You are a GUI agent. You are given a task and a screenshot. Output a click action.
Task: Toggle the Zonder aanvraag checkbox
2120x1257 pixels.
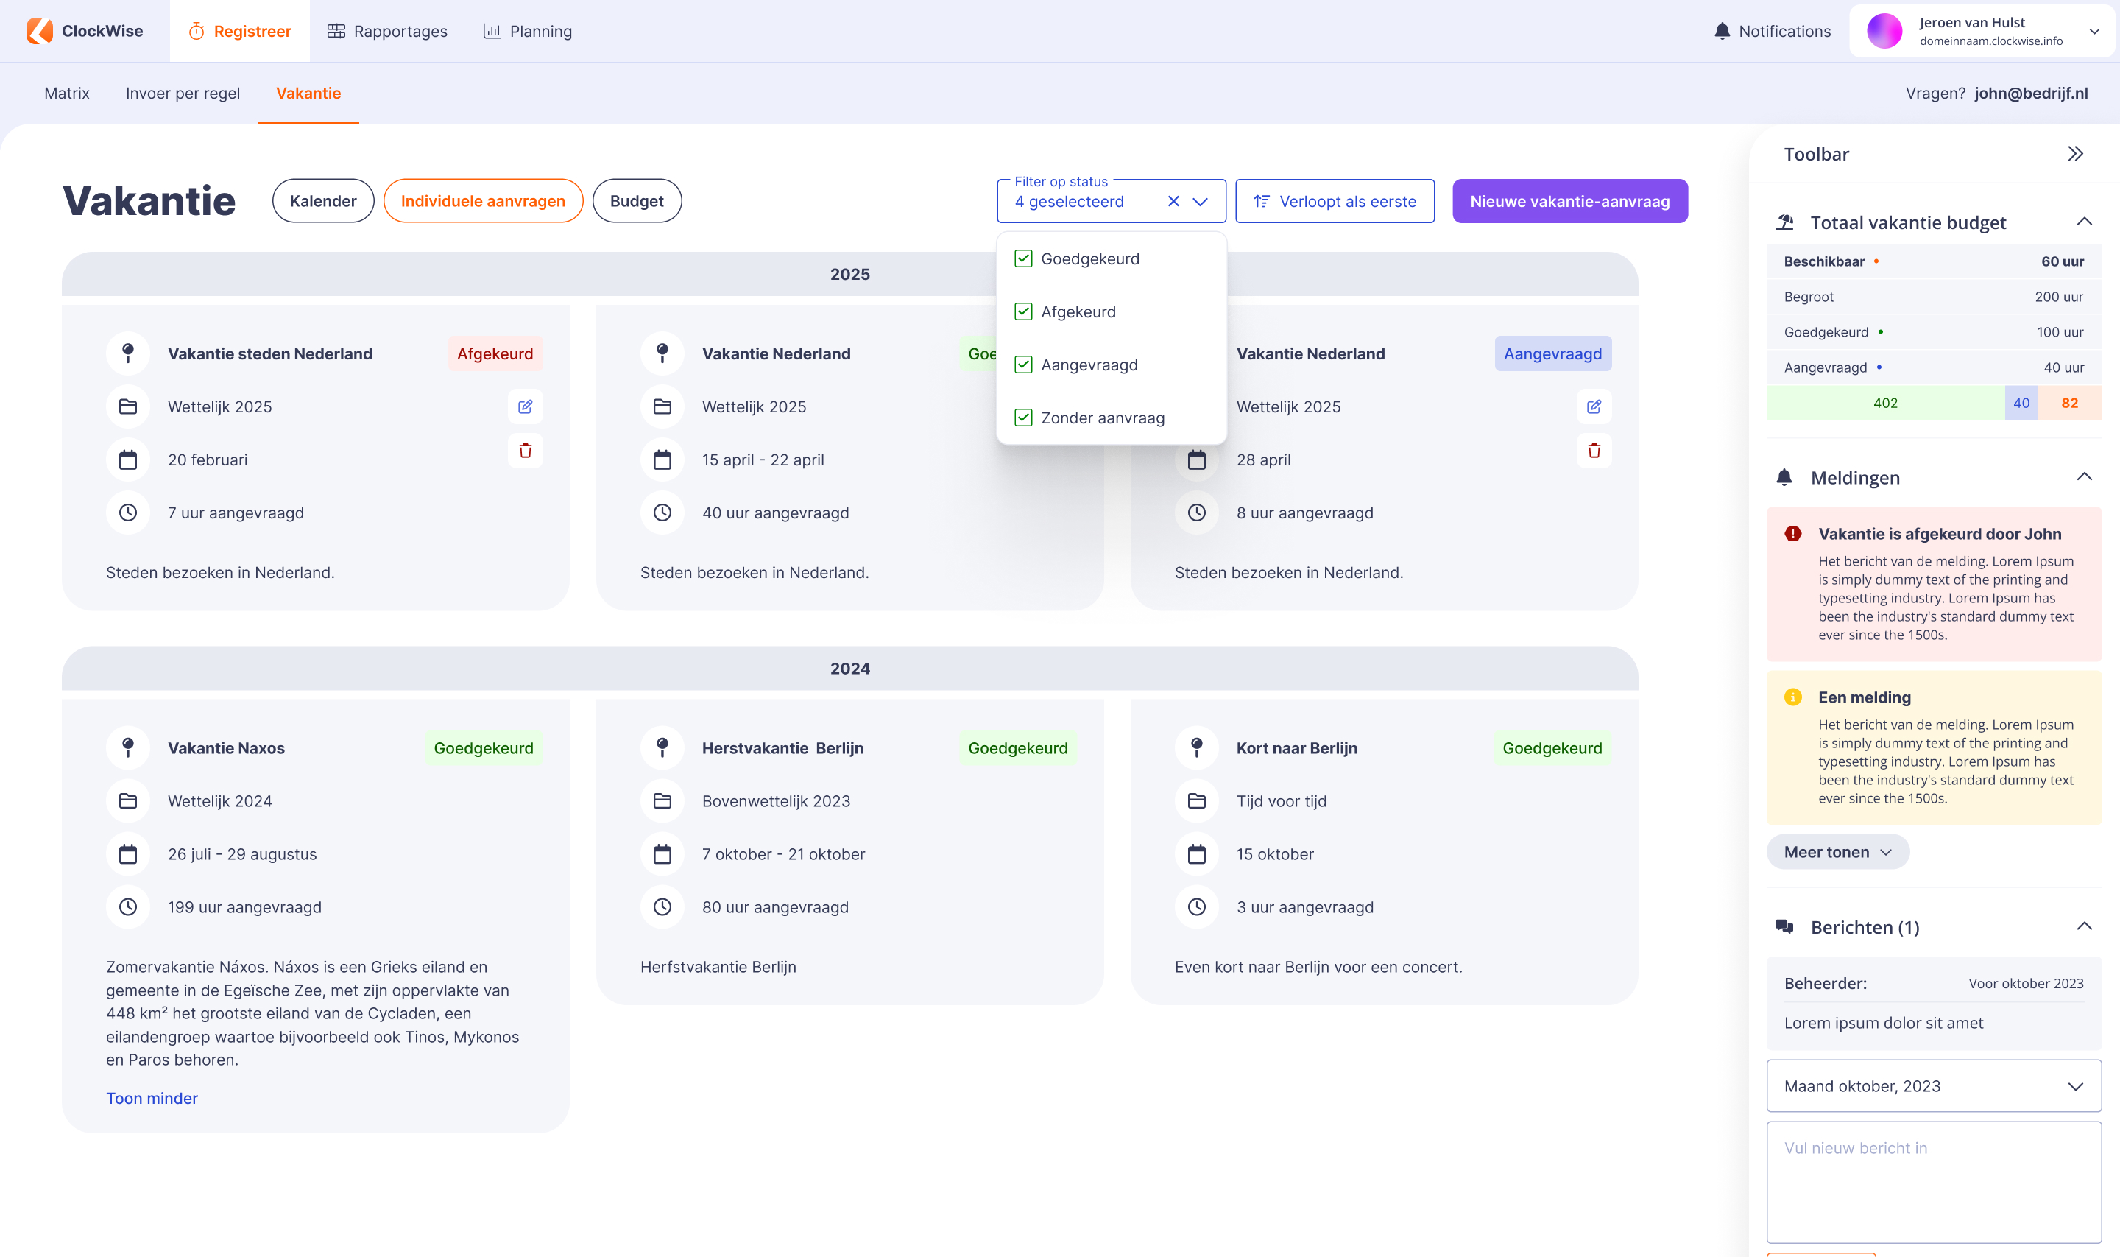pyautogui.click(x=1024, y=418)
